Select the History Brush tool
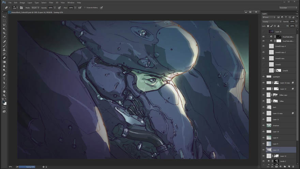300x169 pixels. pos(4,54)
